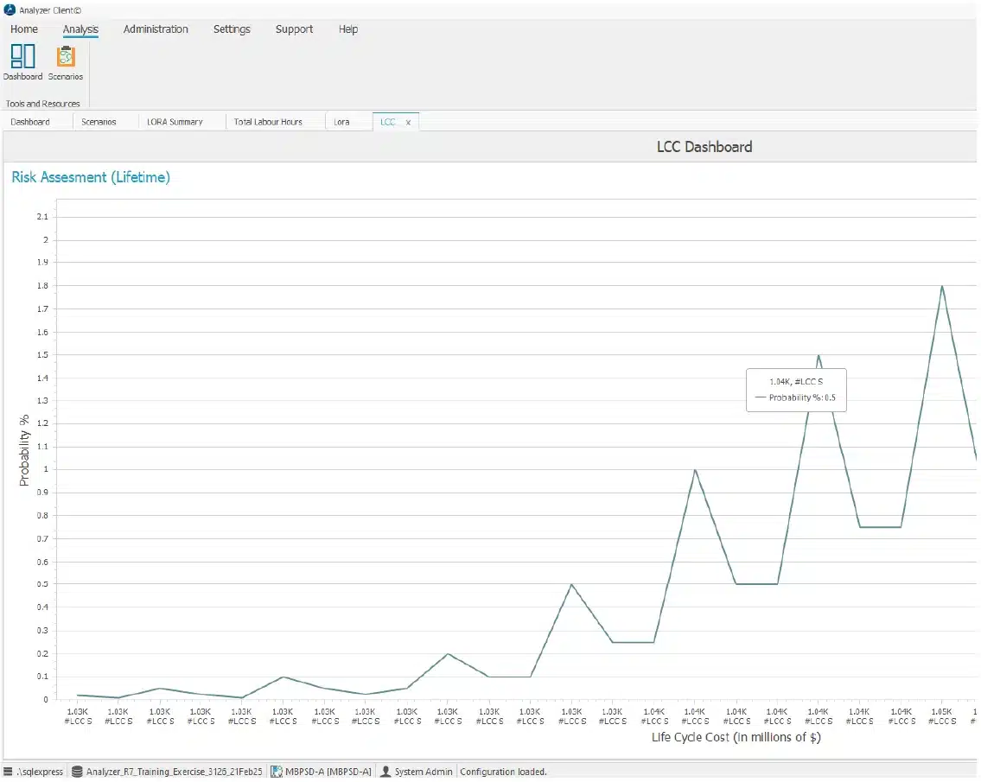Click the server icon beside .\sqlexpress

8,772
